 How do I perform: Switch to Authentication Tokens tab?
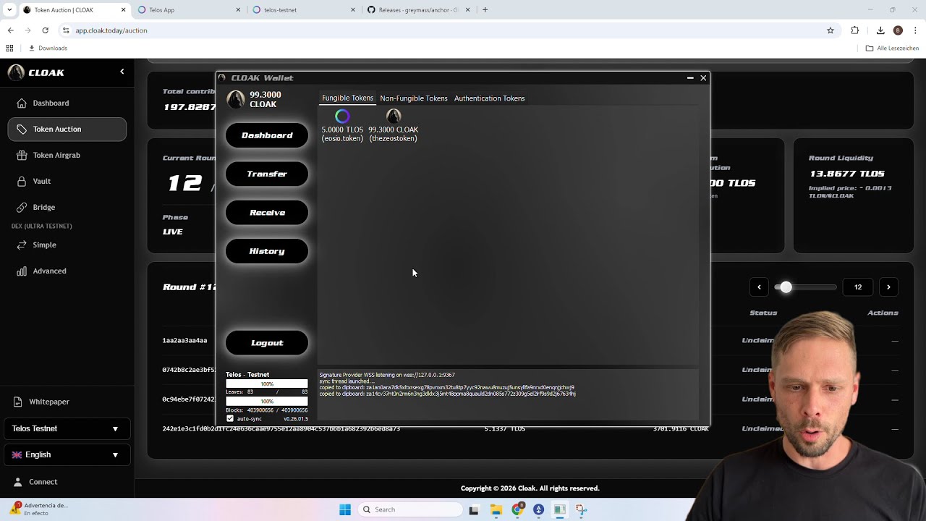(x=489, y=98)
